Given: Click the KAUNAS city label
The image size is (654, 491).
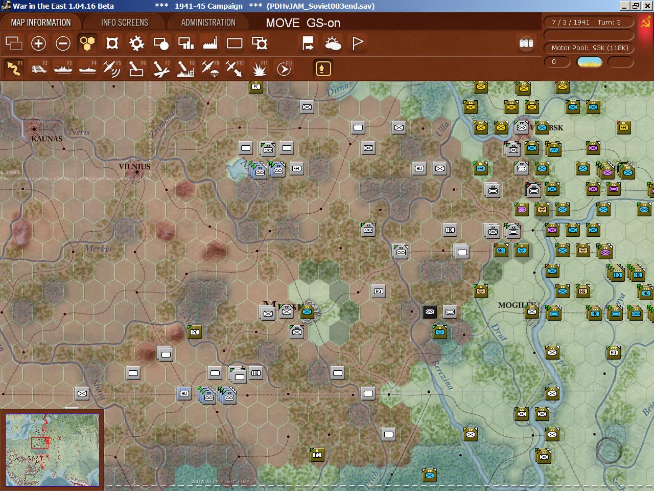Looking at the screenshot, I should [x=47, y=139].
